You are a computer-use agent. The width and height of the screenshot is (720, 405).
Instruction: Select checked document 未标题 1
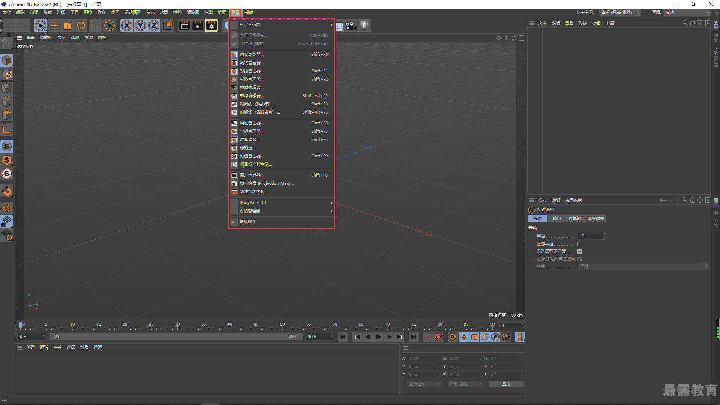(x=282, y=222)
